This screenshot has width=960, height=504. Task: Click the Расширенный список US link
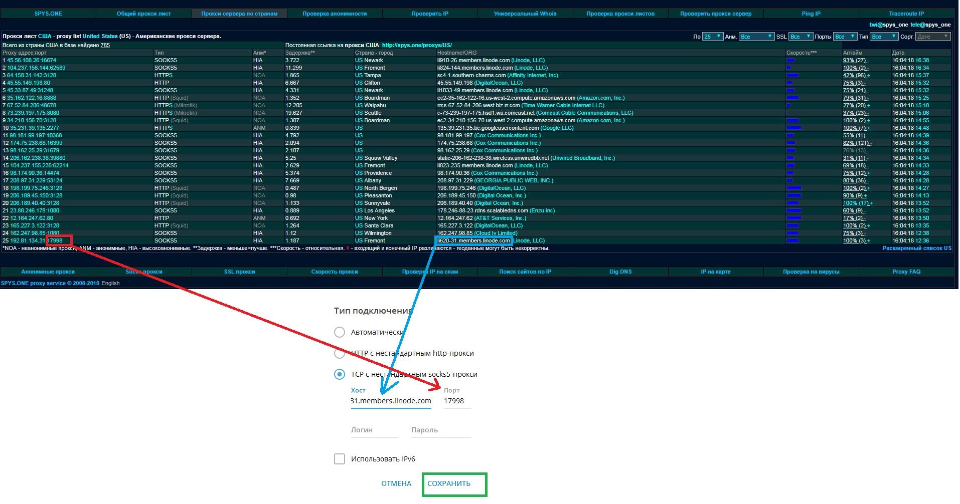point(916,248)
